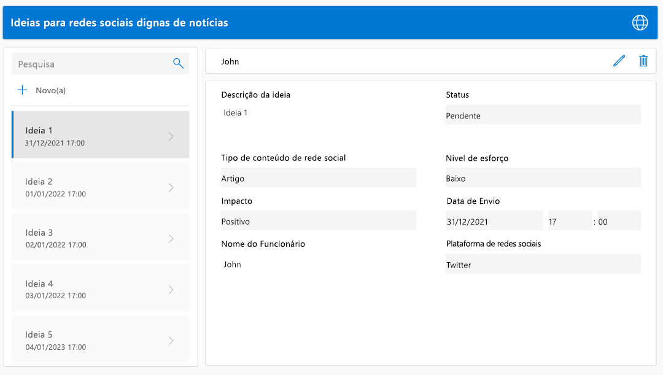Open Ideia 1 via its chevron arrow
The height and width of the screenshot is (375, 663).
coord(171,136)
